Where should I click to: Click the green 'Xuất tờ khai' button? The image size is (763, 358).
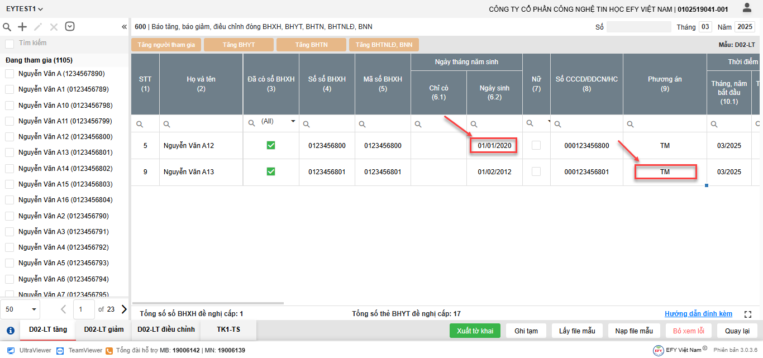point(475,331)
